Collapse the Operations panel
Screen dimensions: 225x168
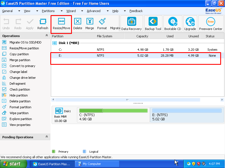click(47, 35)
